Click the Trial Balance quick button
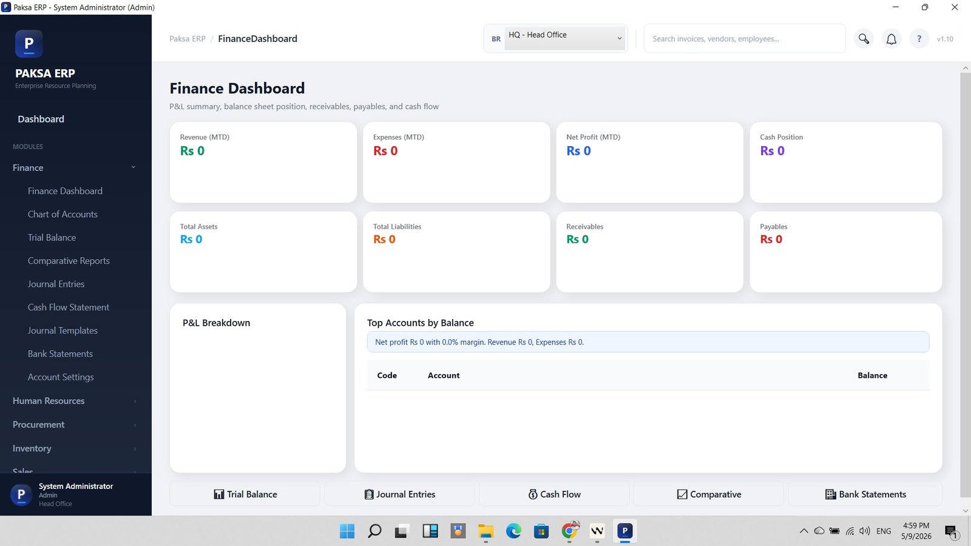The width and height of the screenshot is (971, 546). coord(245,494)
